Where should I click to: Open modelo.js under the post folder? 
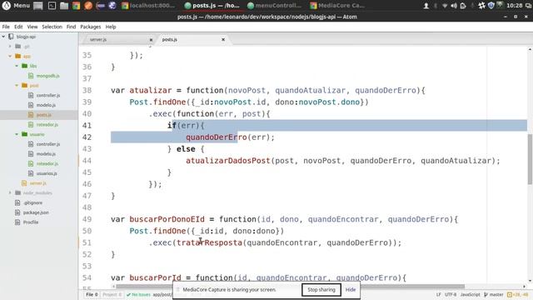click(x=46, y=105)
